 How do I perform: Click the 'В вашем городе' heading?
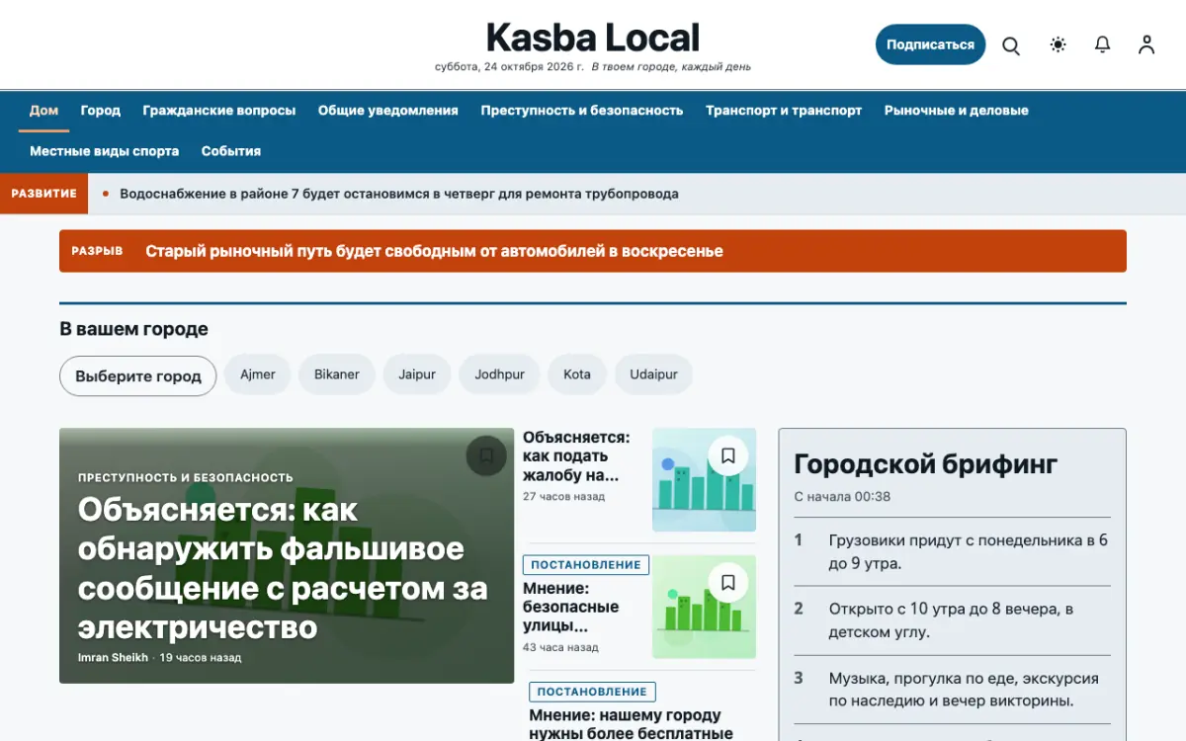click(x=133, y=329)
